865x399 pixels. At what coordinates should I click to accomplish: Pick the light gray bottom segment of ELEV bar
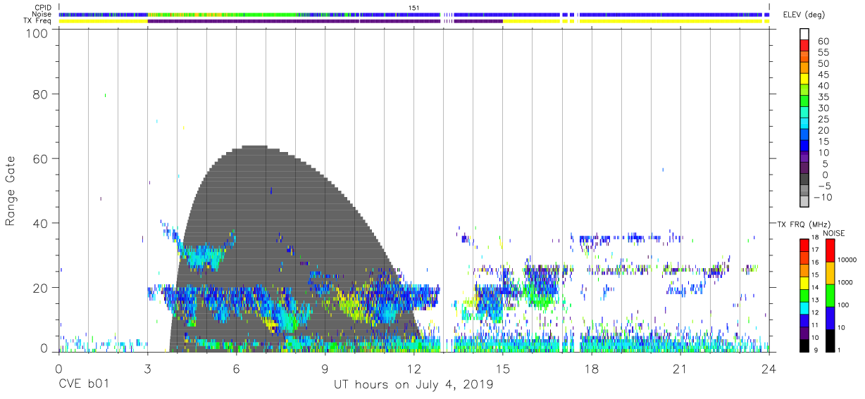pos(804,202)
